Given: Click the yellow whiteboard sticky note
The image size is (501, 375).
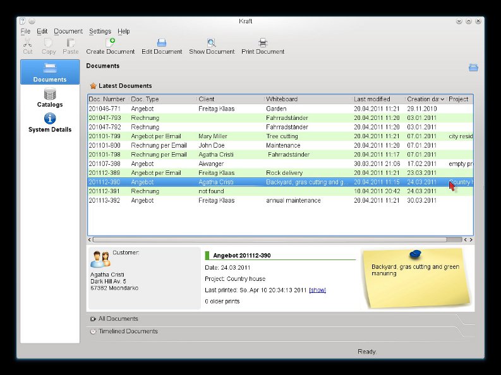Looking at the screenshot, I should [x=416, y=278].
